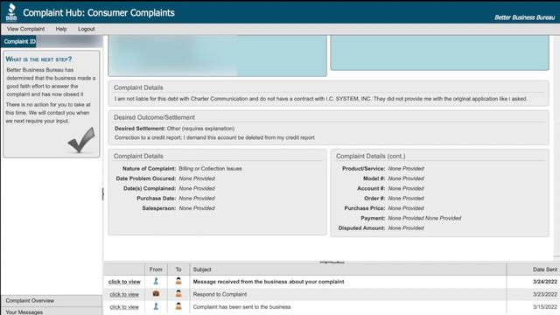Click the sender icon in the 3/24/2022 row
Viewport: 560px width, 315px height.
point(156,282)
